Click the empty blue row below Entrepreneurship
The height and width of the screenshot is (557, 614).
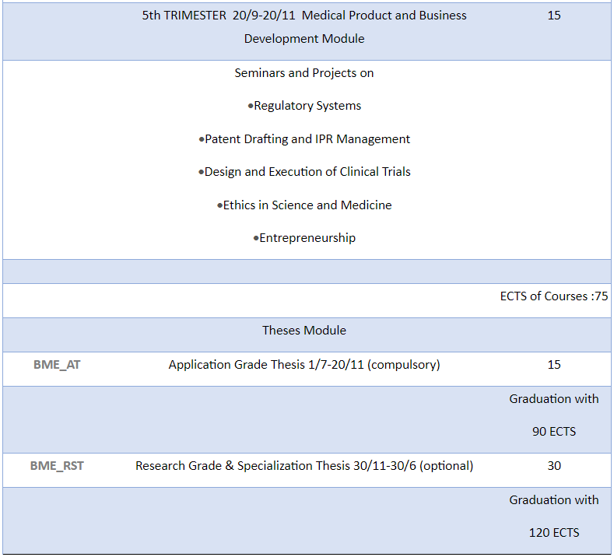303,271
